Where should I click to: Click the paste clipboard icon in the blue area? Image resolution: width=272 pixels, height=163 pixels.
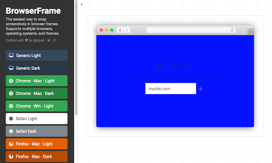tap(162, 66)
